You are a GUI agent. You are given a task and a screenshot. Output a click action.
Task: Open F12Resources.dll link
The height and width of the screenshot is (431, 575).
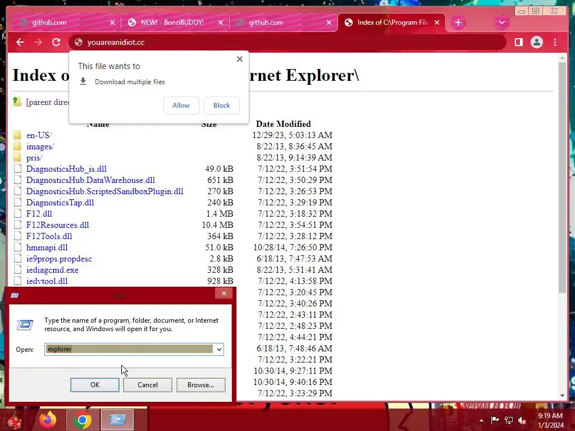click(58, 225)
